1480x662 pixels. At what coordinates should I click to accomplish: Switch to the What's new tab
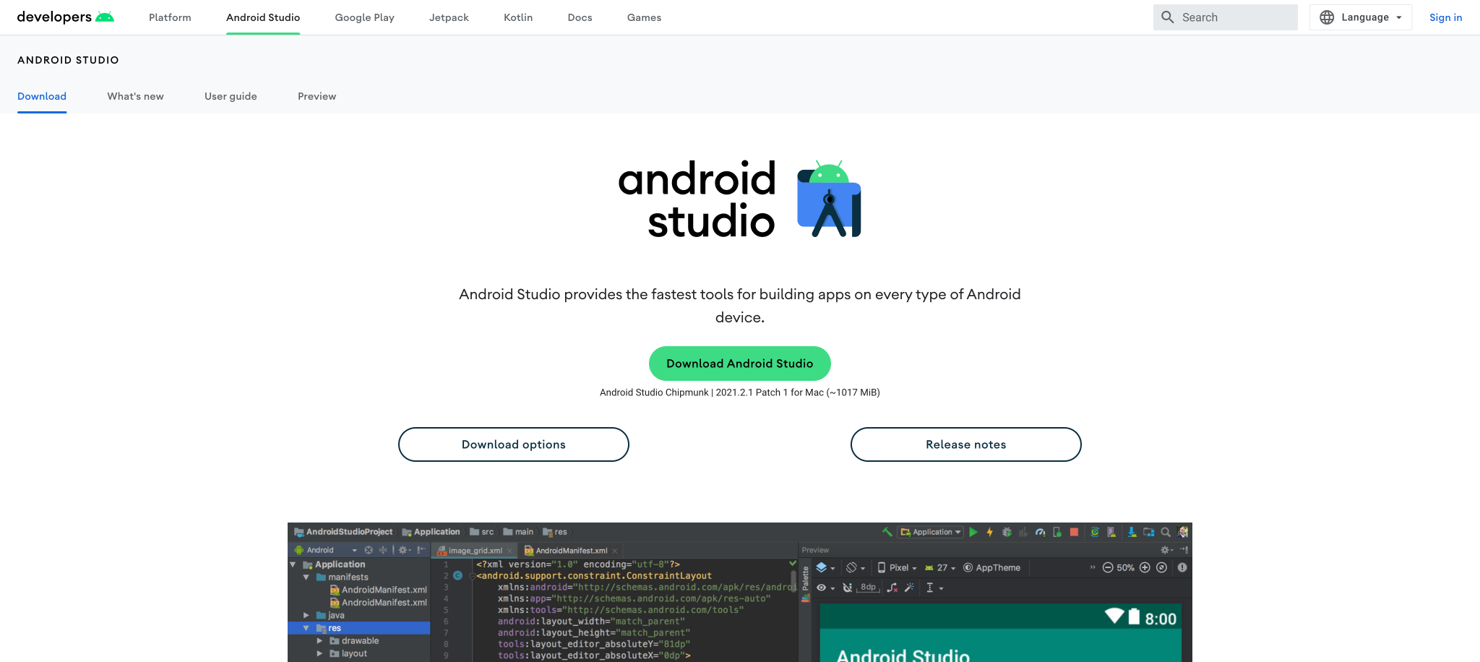click(135, 96)
